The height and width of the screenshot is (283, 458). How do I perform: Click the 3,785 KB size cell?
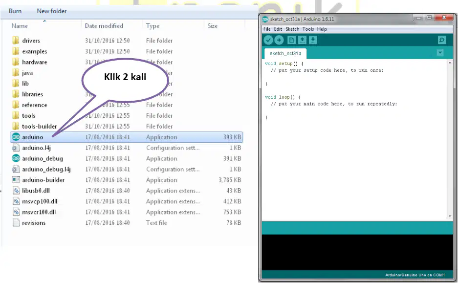[x=230, y=180]
